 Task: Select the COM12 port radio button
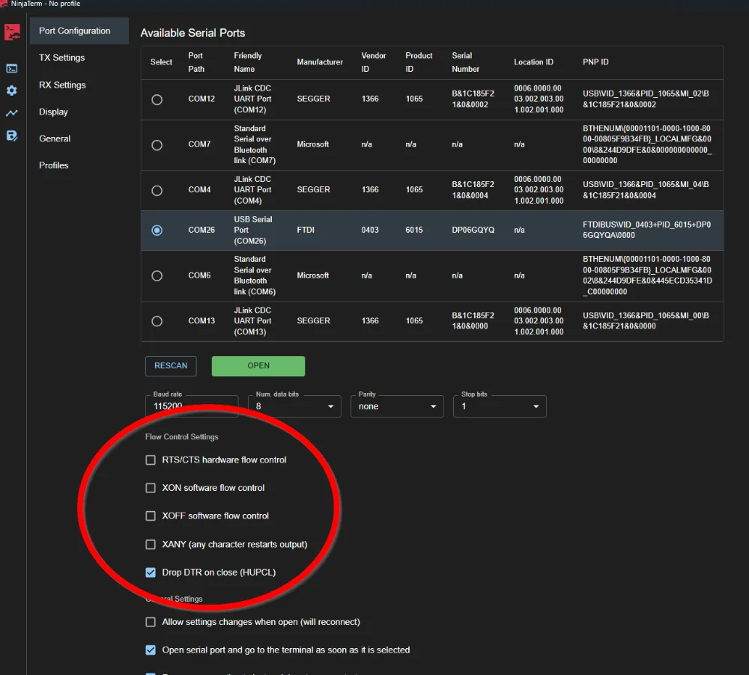157,100
